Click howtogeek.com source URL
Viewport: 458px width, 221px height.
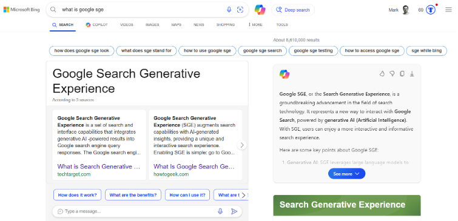171,174
